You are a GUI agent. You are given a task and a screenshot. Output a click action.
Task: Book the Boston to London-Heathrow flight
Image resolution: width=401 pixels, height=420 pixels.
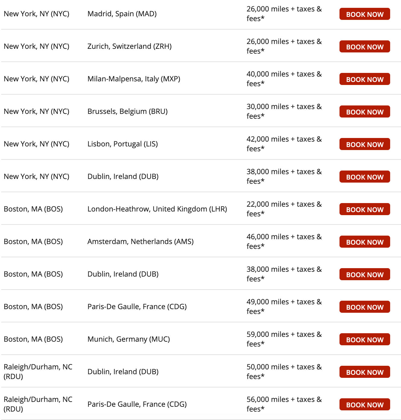coord(365,209)
